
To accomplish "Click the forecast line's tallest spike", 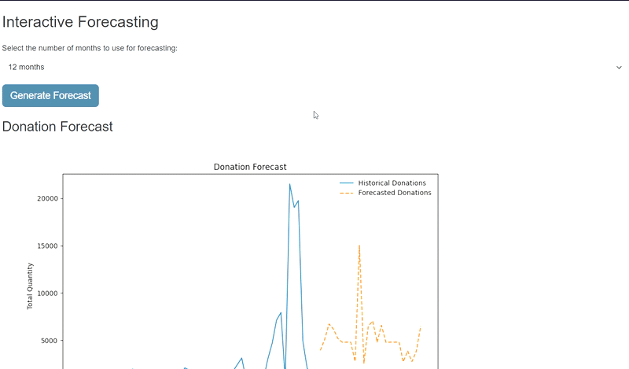I will 359,246.
